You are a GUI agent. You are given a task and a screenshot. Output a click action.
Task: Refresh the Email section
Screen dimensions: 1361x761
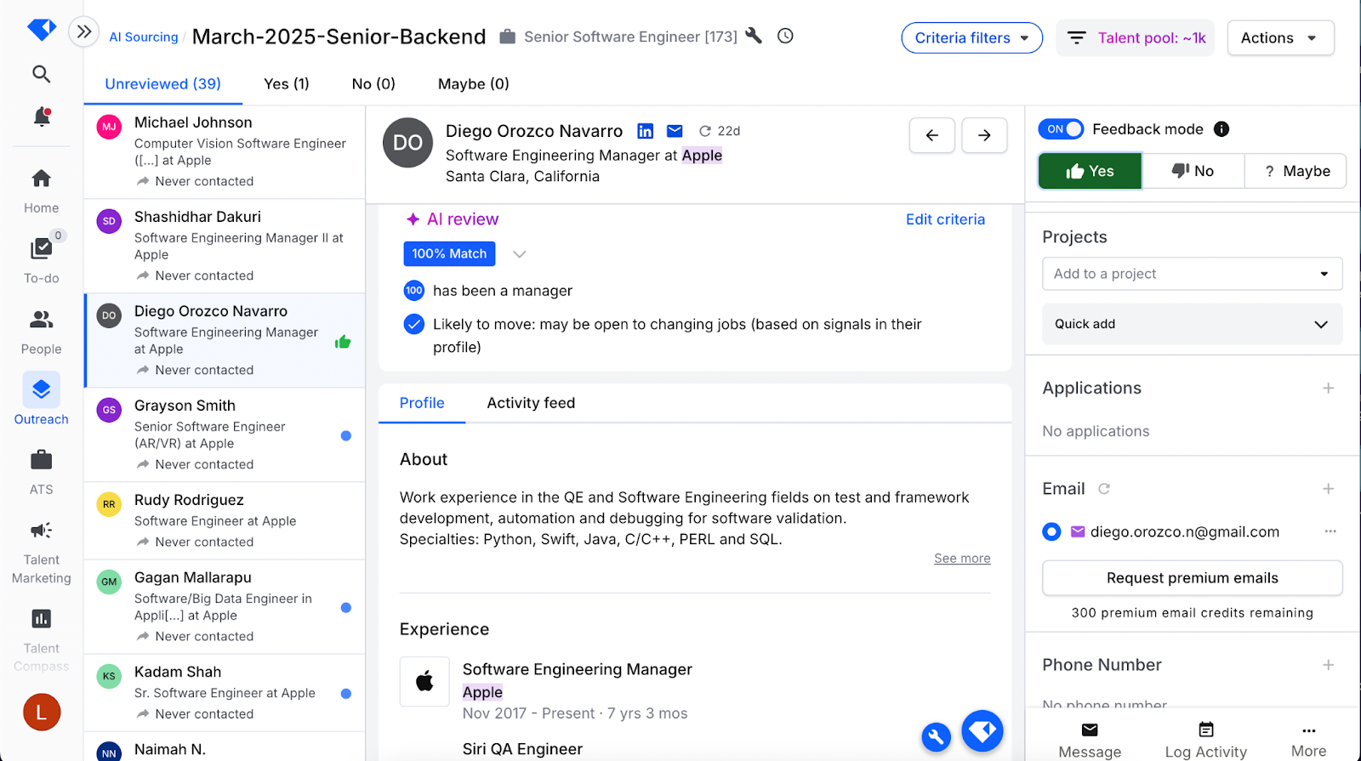pyautogui.click(x=1104, y=489)
